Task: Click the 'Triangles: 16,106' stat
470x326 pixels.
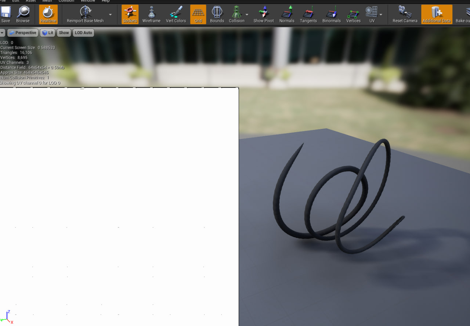Action: tap(16, 52)
